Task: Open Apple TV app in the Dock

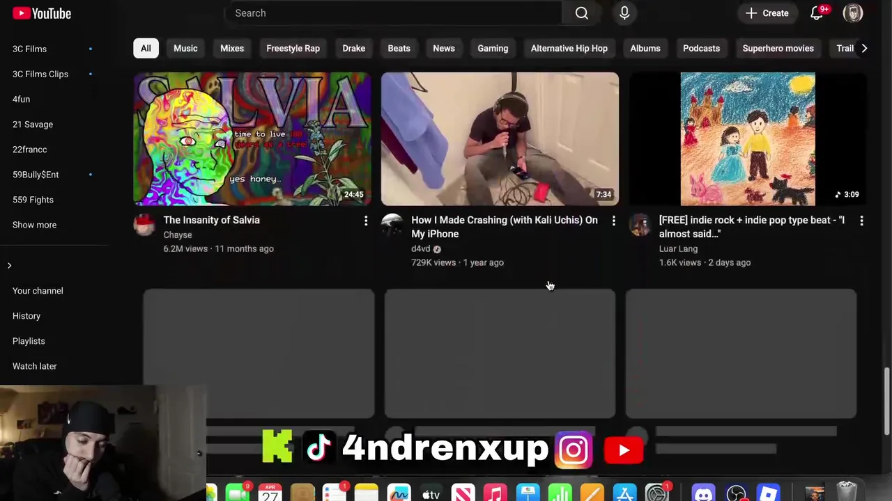Action: pyautogui.click(x=431, y=493)
